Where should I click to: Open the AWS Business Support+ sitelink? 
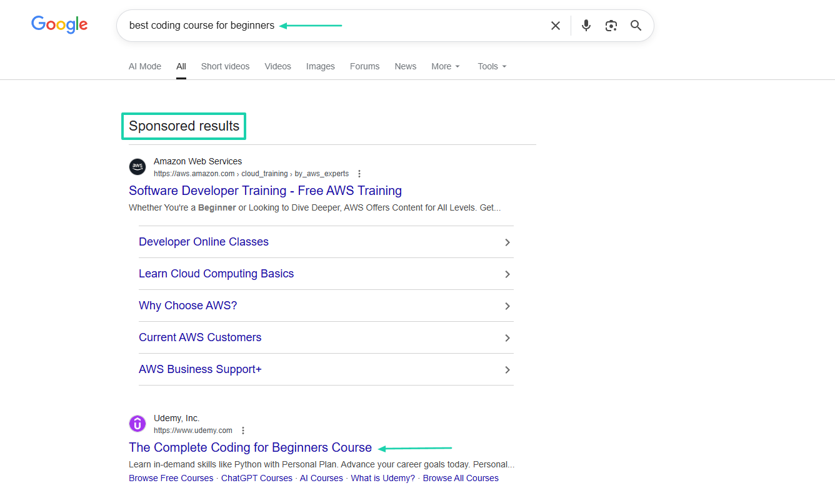pos(200,369)
